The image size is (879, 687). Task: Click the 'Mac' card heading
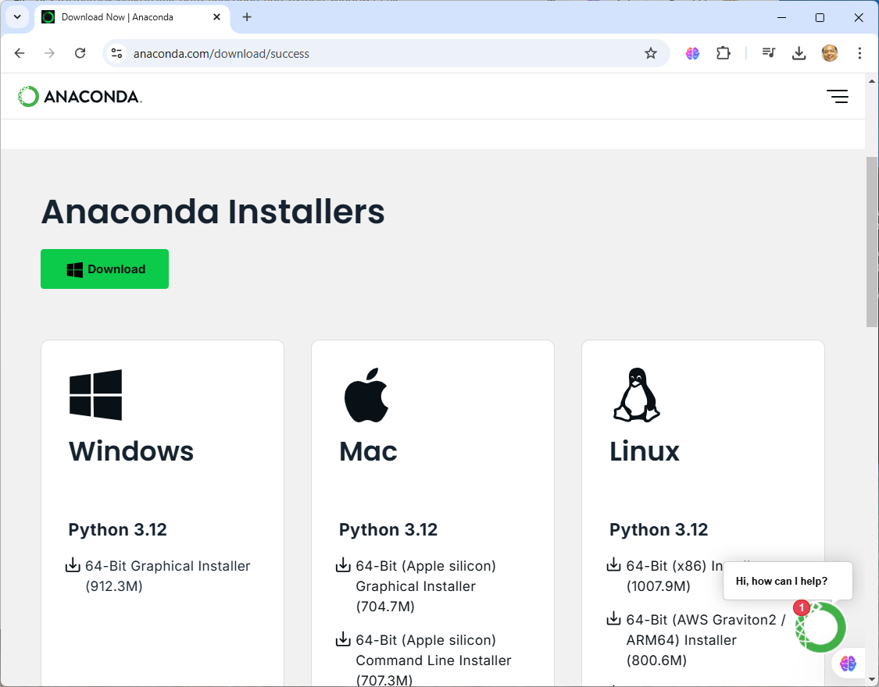click(x=368, y=451)
